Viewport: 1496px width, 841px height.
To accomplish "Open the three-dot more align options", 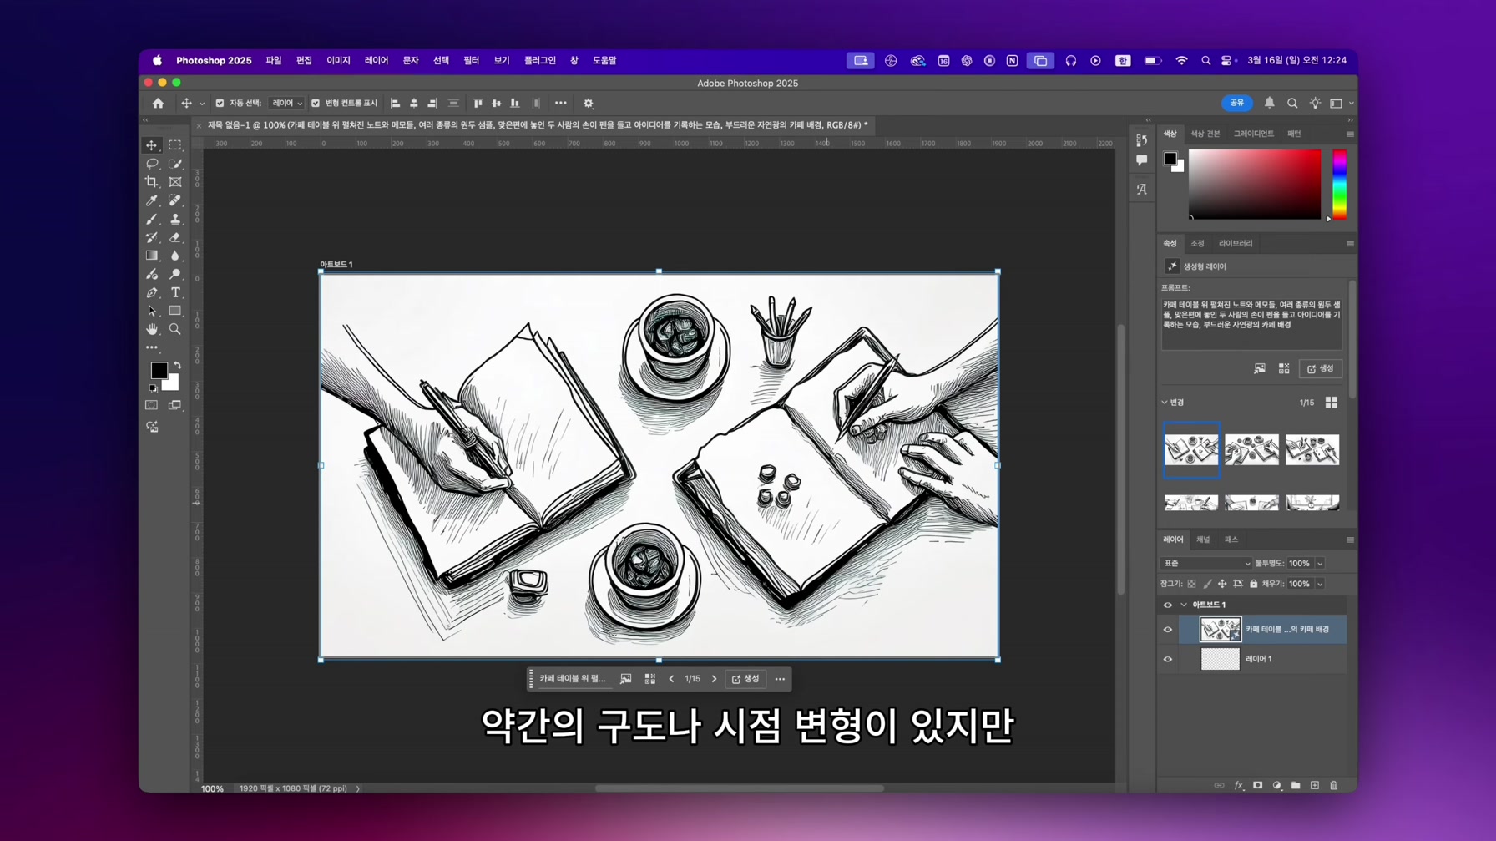I will 561,104.
